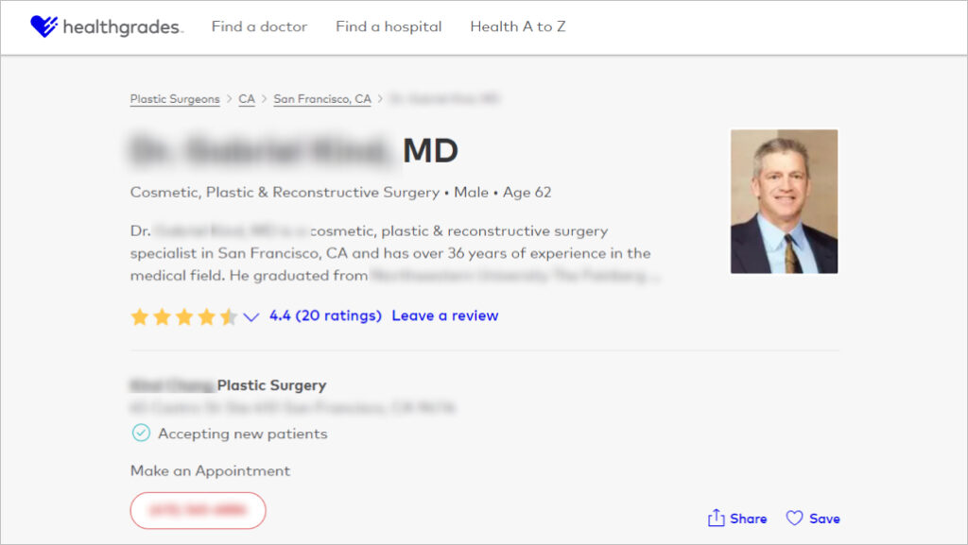Image resolution: width=968 pixels, height=545 pixels.
Task: Tap the Share upload icon
Action: click(715, 518)
